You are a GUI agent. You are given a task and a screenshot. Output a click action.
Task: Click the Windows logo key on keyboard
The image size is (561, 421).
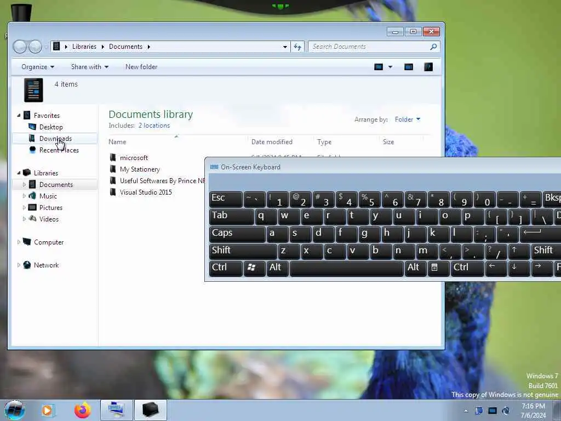(254, 269)
